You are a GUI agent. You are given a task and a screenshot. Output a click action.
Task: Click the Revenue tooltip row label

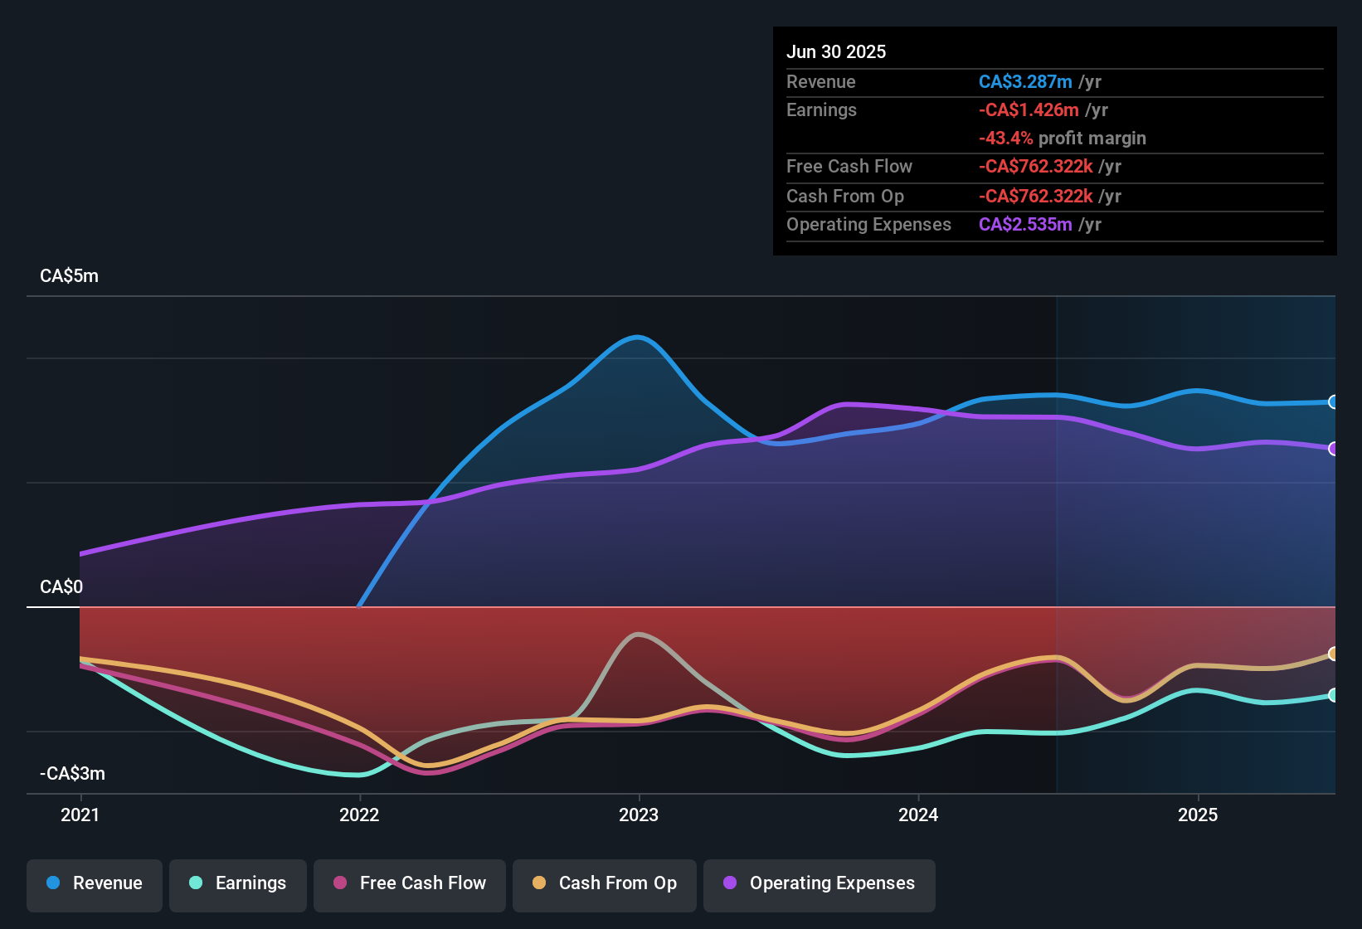coord(820,82)
